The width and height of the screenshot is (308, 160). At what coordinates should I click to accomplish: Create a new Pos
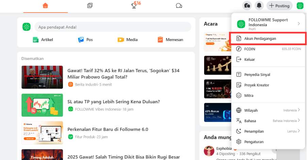coord(85,40)
